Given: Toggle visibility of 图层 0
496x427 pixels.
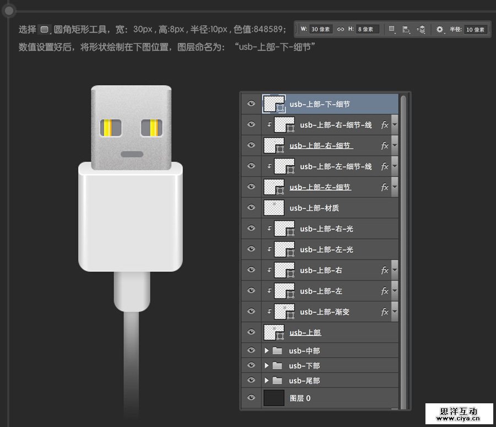Looking at the screenshot, I should click(x=251, y=397).
